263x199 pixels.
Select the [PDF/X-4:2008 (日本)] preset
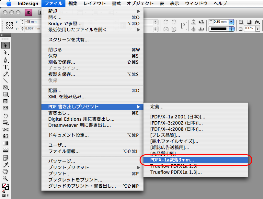[196, 129]
